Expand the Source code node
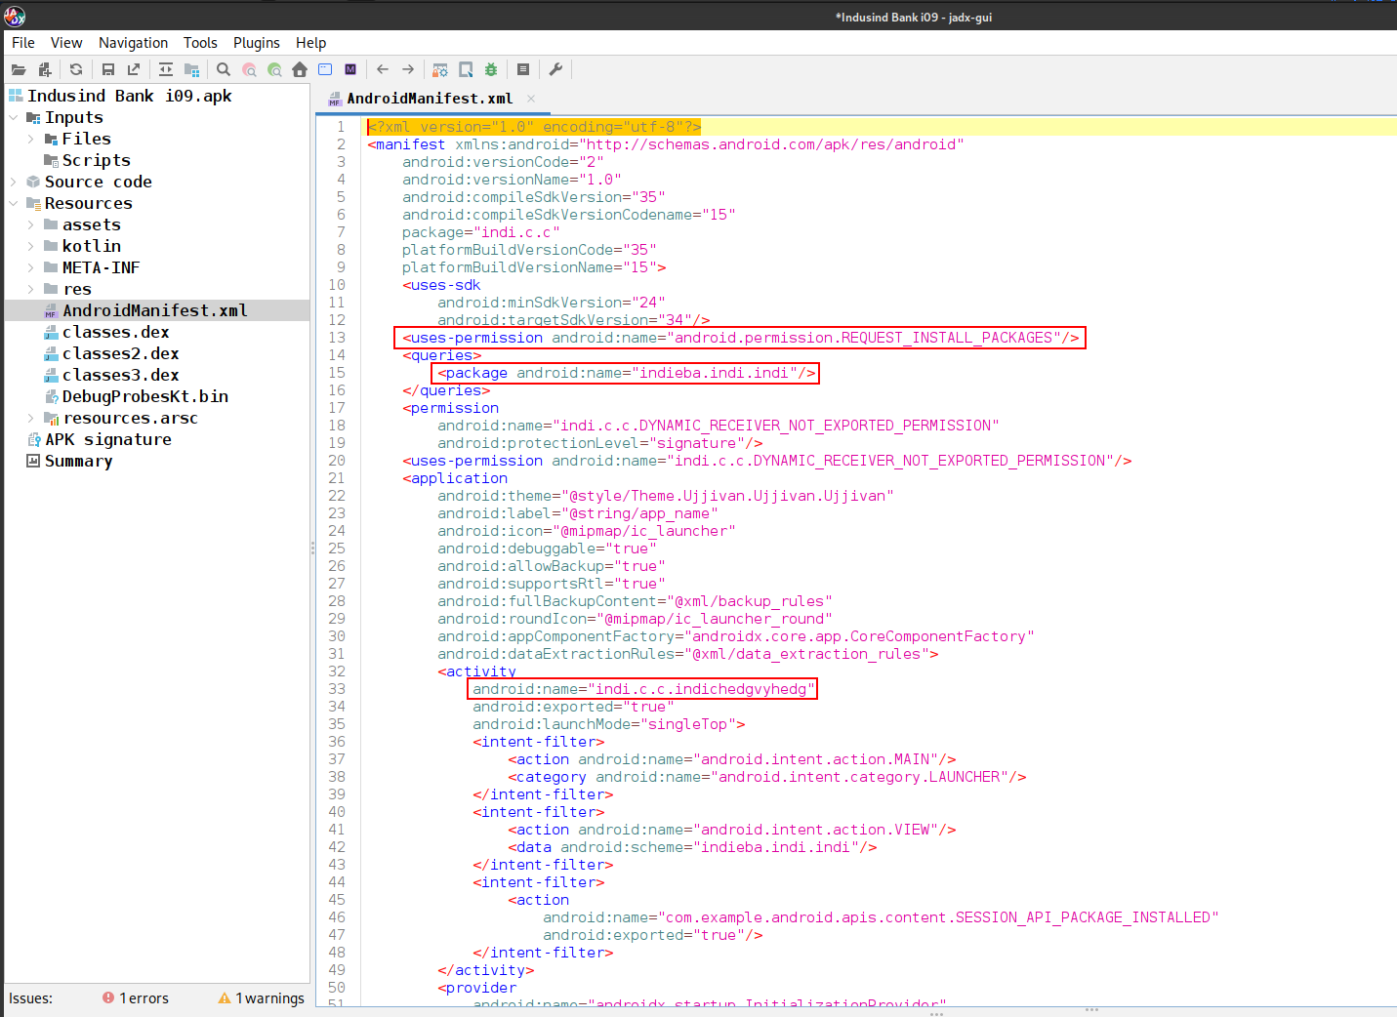This screenshot has width=1397, height=1017. [14, 182]
